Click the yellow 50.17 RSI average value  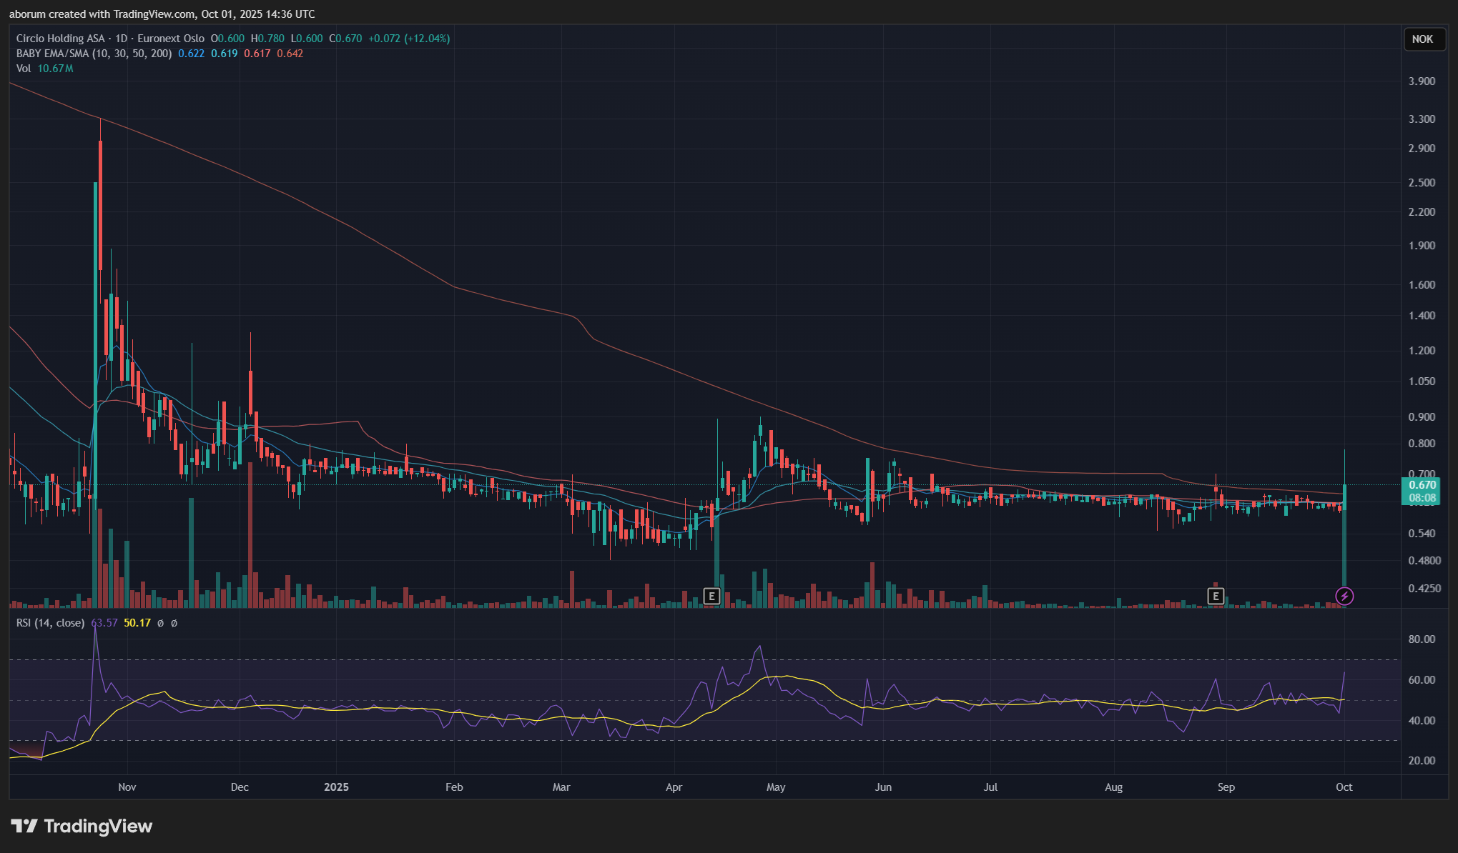pos(137,623)
